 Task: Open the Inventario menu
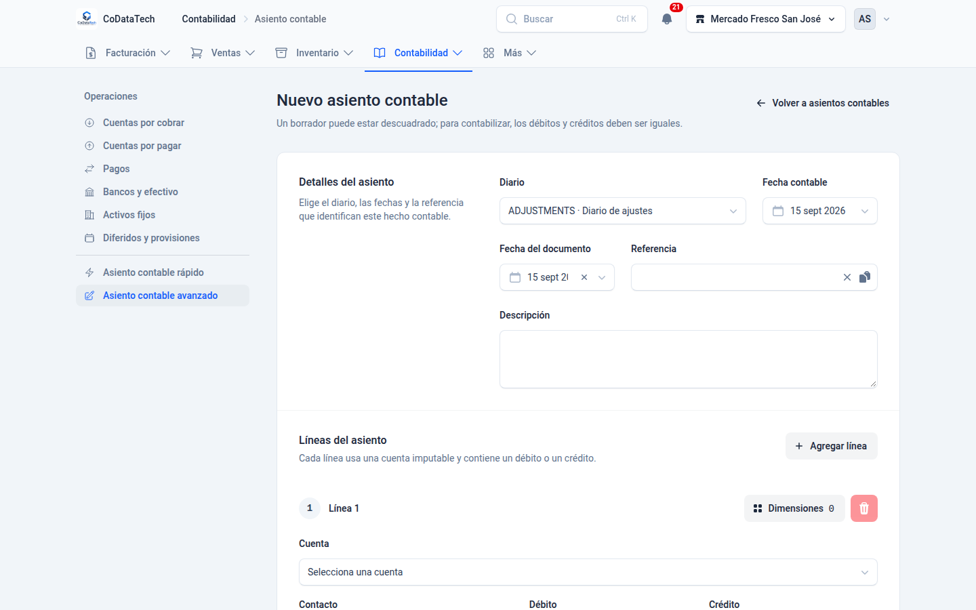314,53
